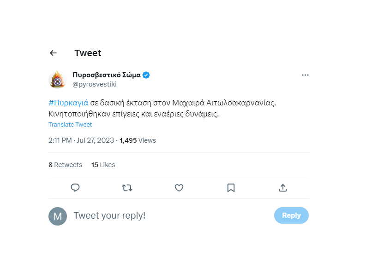Click the user avatar letter M

tap(58, 216)
